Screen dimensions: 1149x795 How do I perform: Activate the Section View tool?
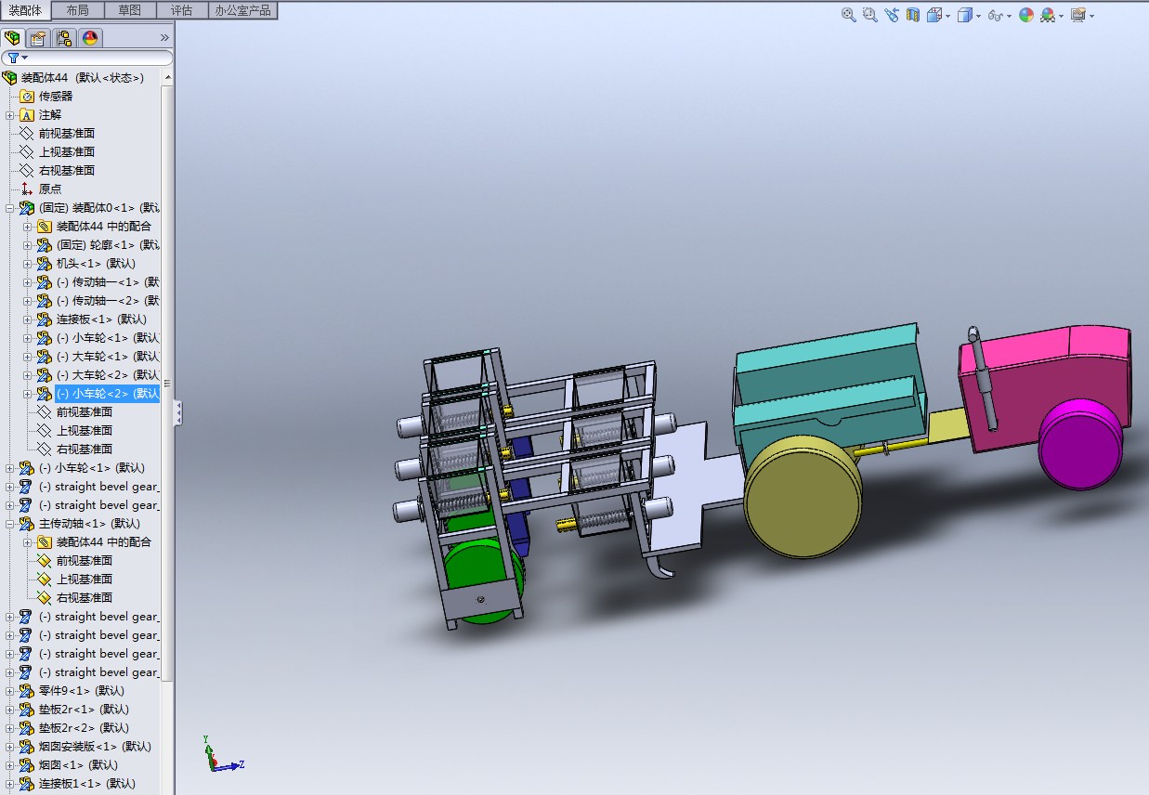913,15
